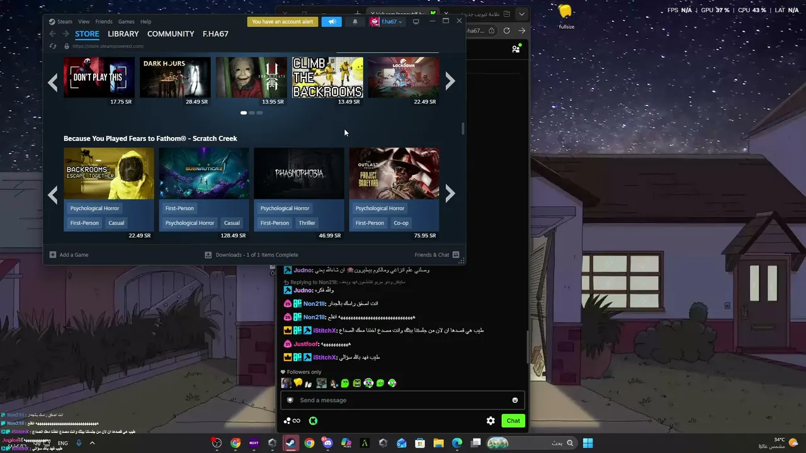Viewport: 806px width, 453px height.
Task: Open Microsoft Edge from the taskbar
Action: (x=457, y=443)
